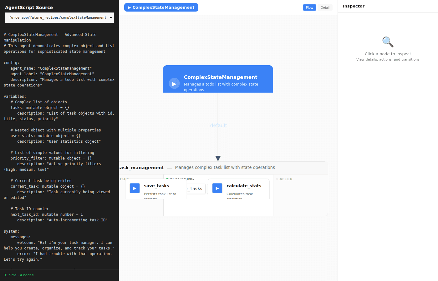Click the ComplexStateManagement breadcrumb button
The image size is (438, 281).
(161, 7)
